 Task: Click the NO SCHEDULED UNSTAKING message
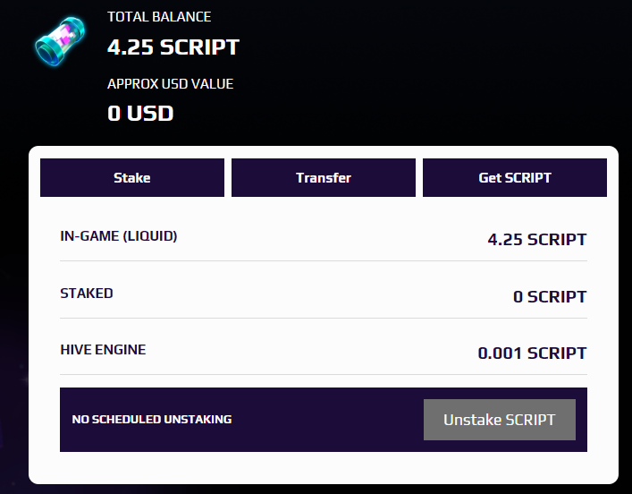click(152, 420)
